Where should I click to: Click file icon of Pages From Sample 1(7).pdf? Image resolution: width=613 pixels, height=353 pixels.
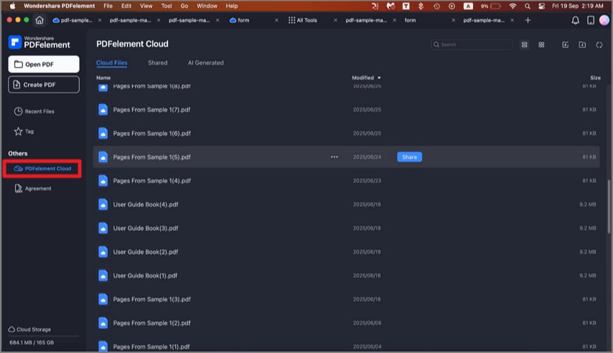103,110
